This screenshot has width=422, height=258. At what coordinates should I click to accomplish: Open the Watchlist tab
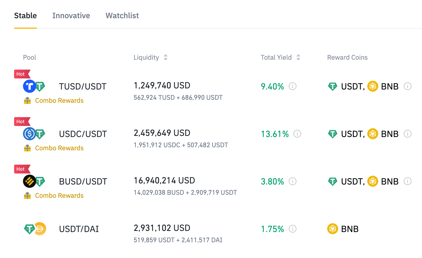click(122, 16)
